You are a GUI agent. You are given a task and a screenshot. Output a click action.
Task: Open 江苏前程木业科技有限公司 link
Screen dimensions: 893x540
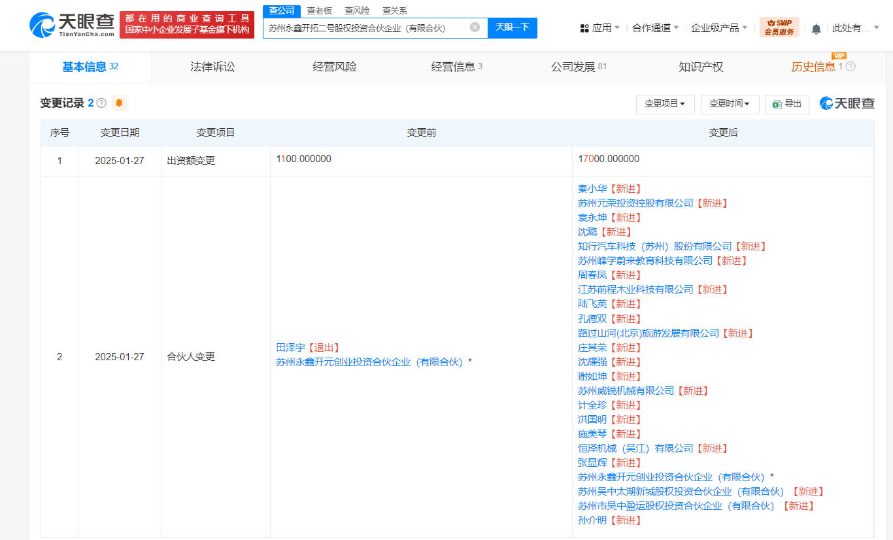tap(635, 290)
